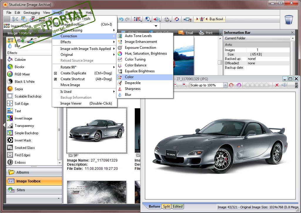
Task: Click the Buy Now! button
Action: pyautogui.click(x=213, y=19)
